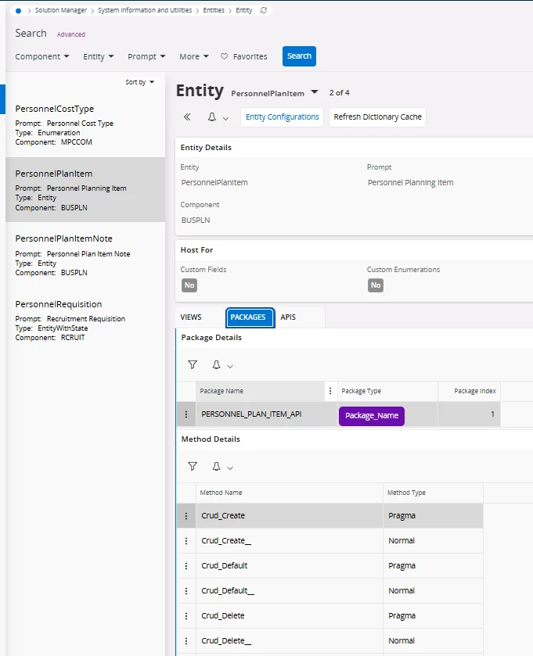533x656 pixels.
Task: Select the highlighted PersonnelPlanItem result
Action: pyautogui.click(x=85, y=190)
